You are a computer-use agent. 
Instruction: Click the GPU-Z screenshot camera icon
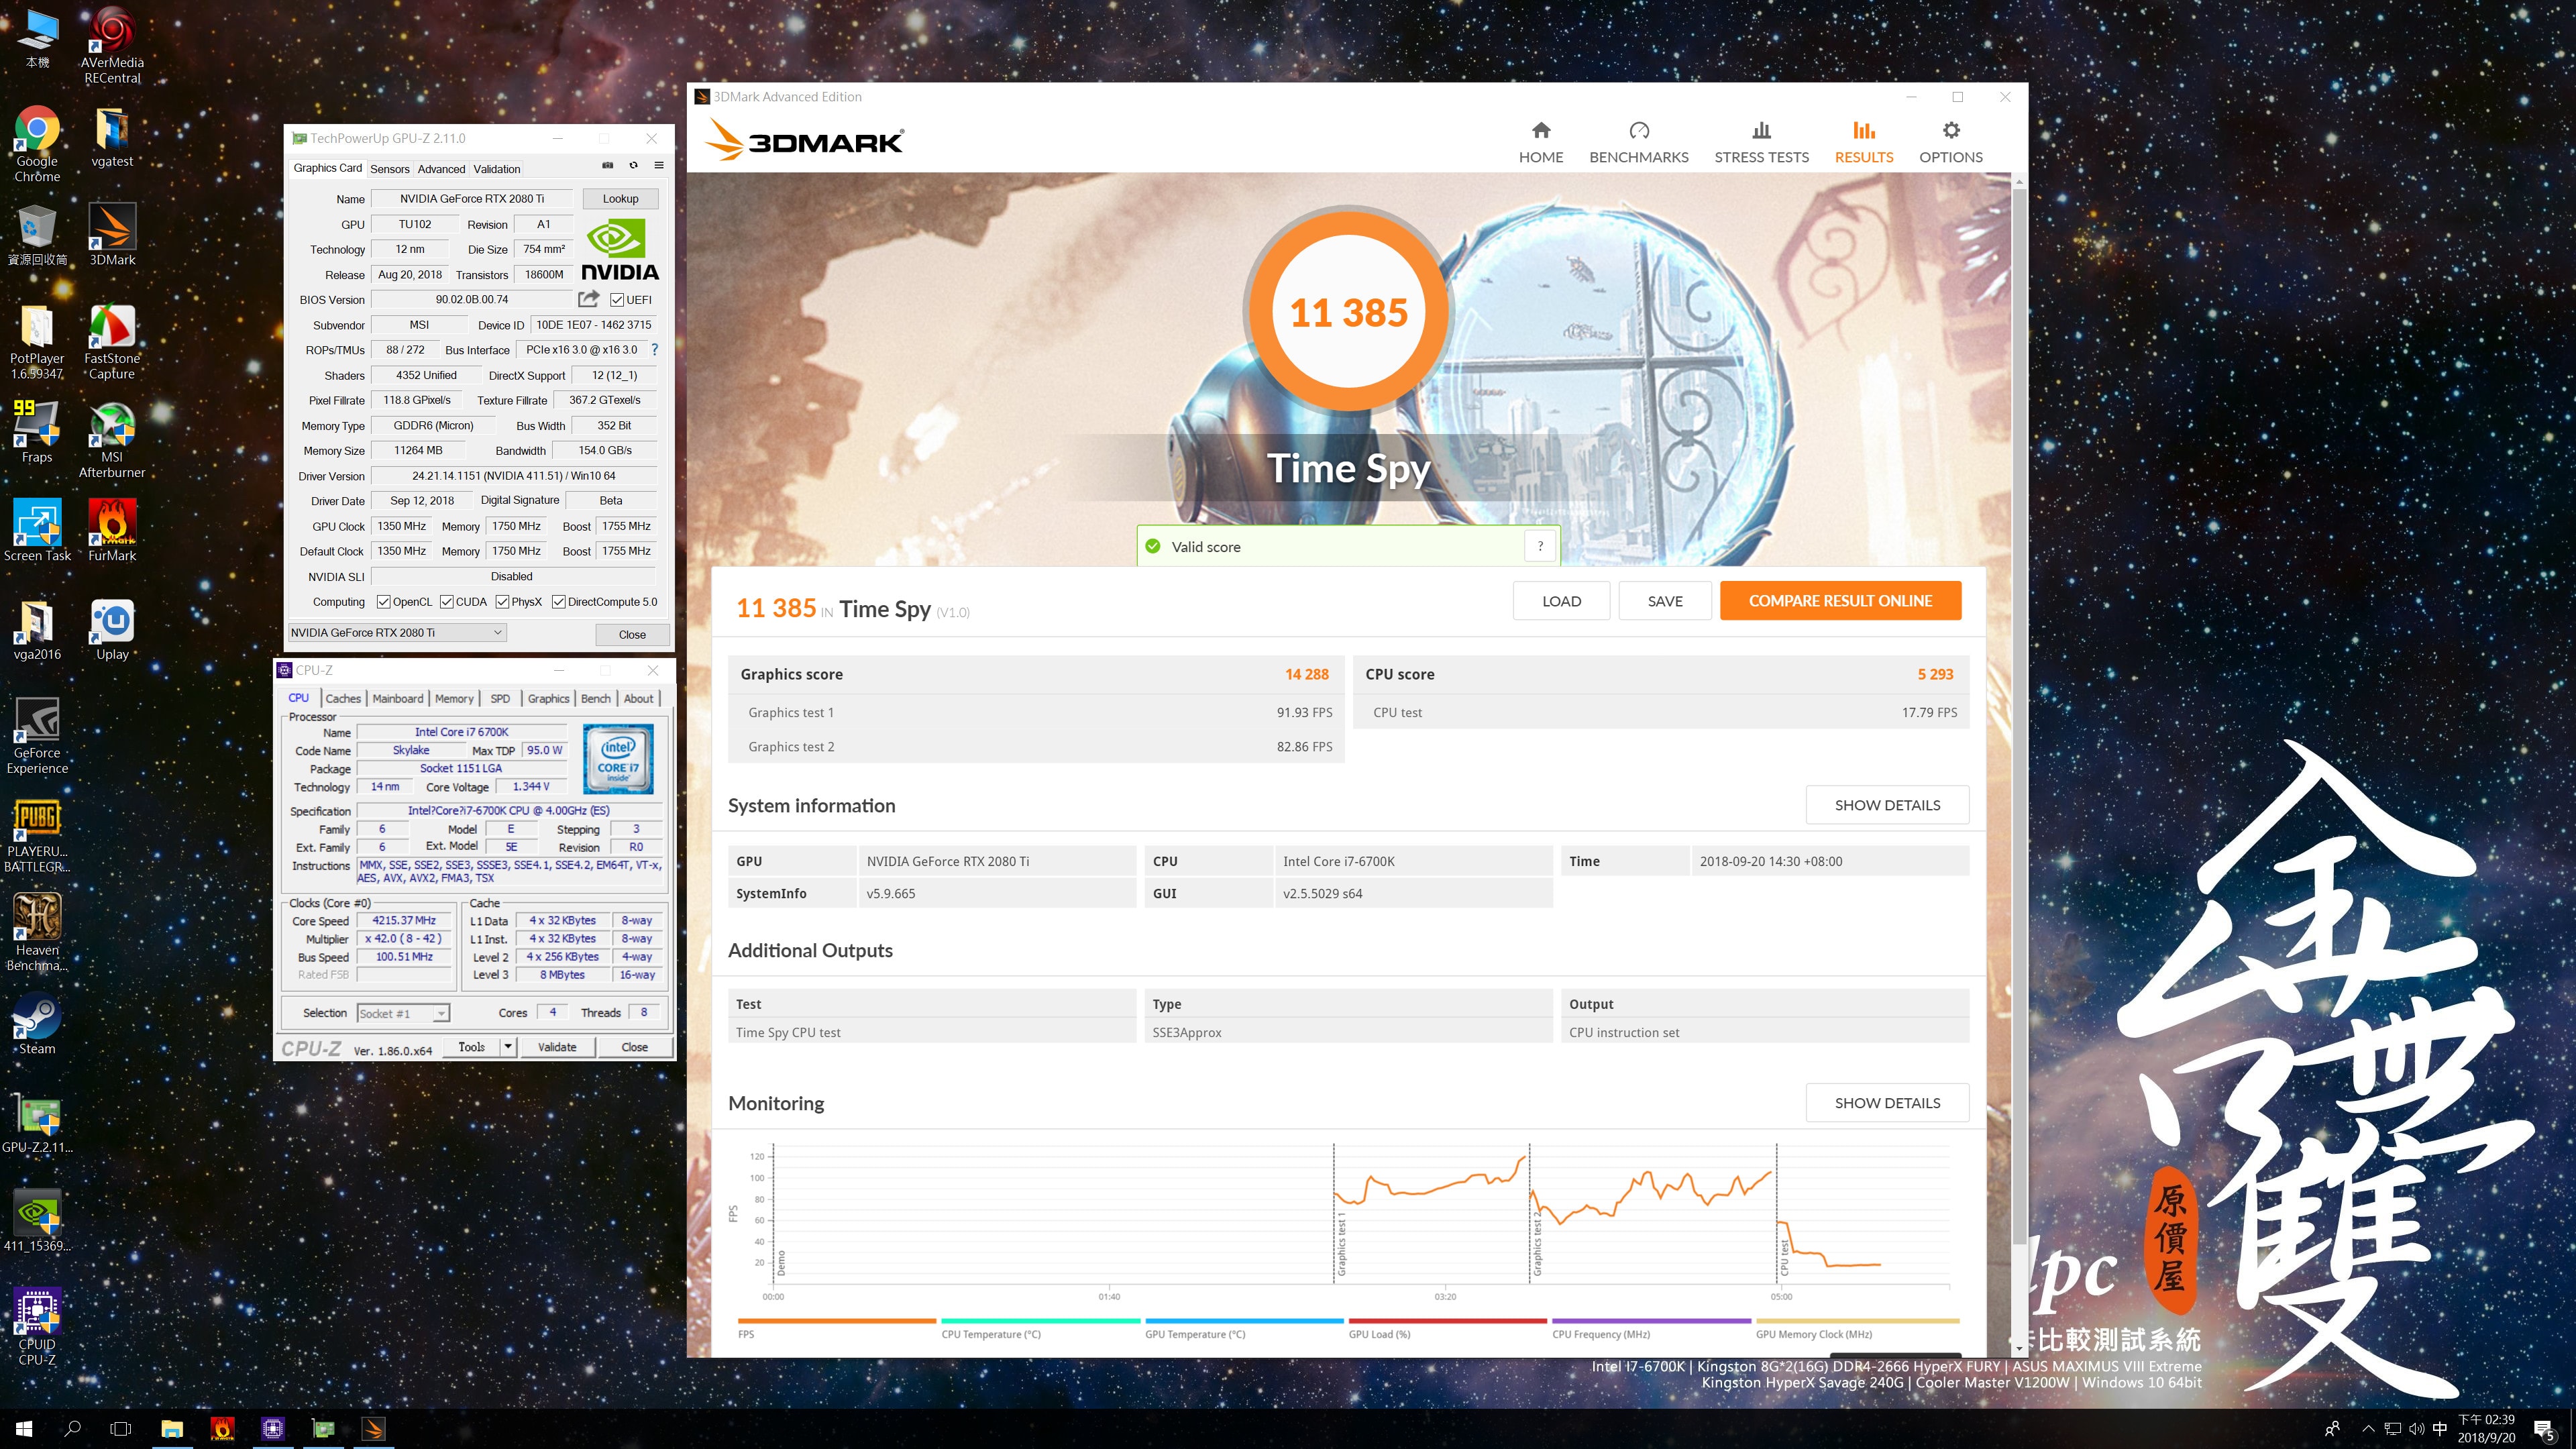pos(607,165)
